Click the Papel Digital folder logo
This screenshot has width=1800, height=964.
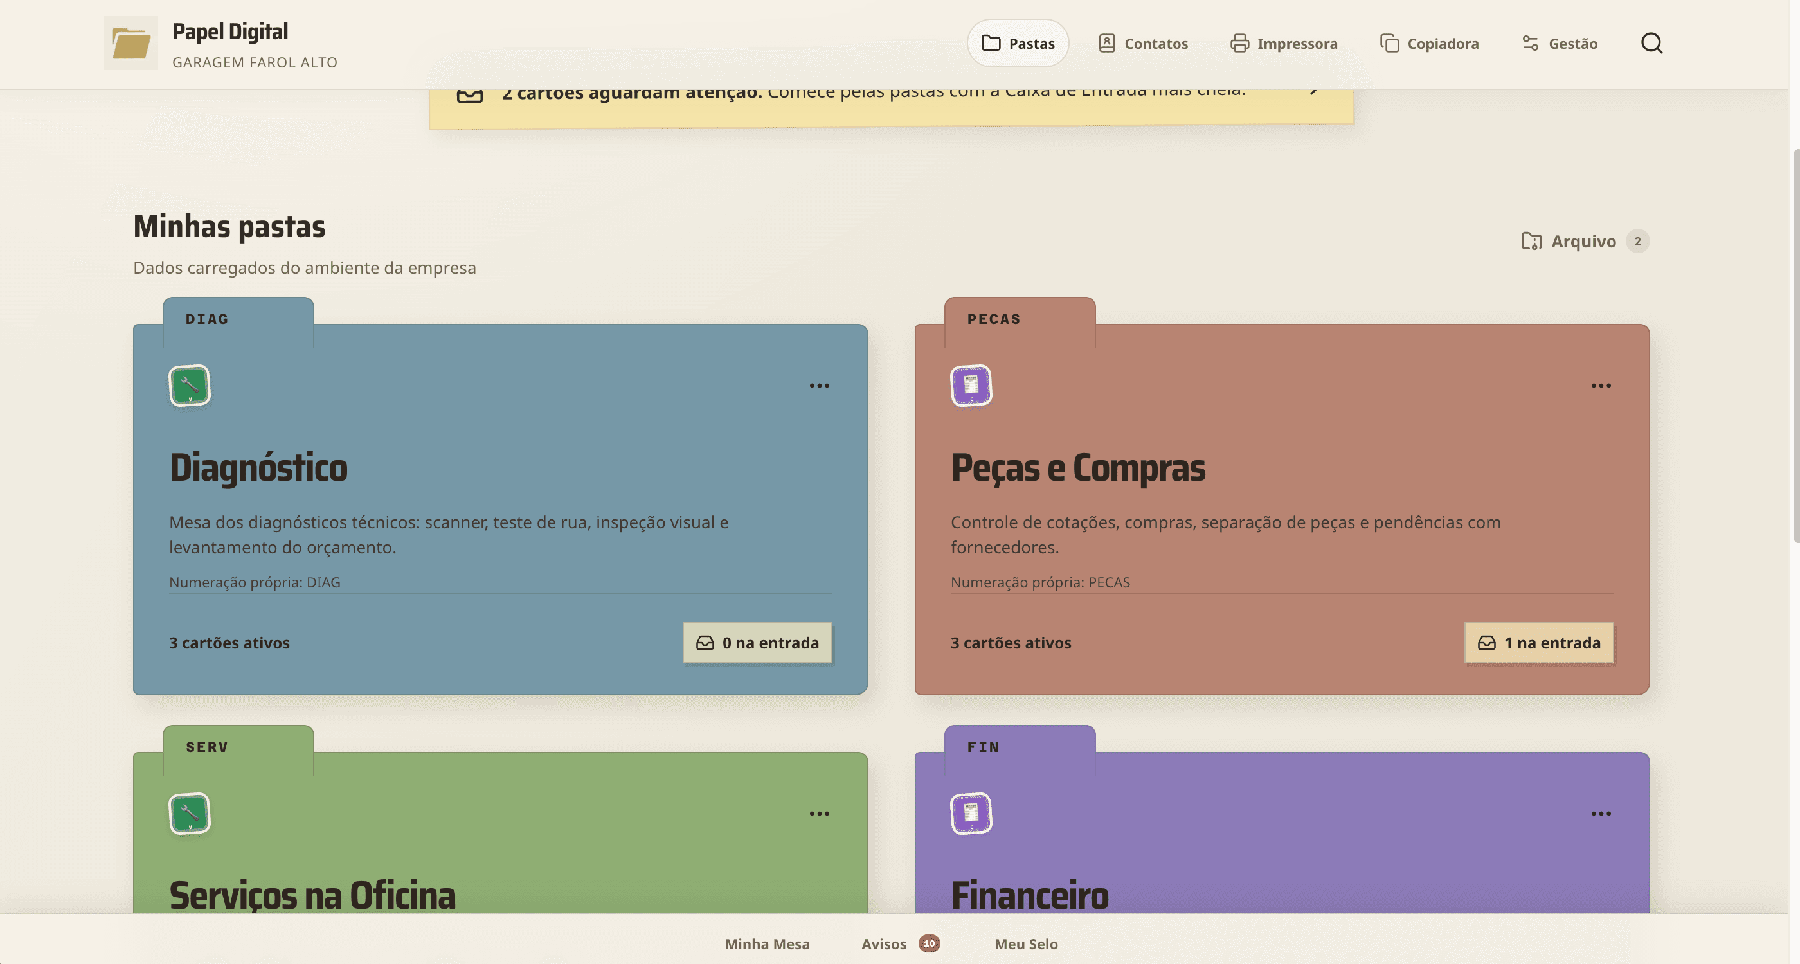tap(130, 43)
